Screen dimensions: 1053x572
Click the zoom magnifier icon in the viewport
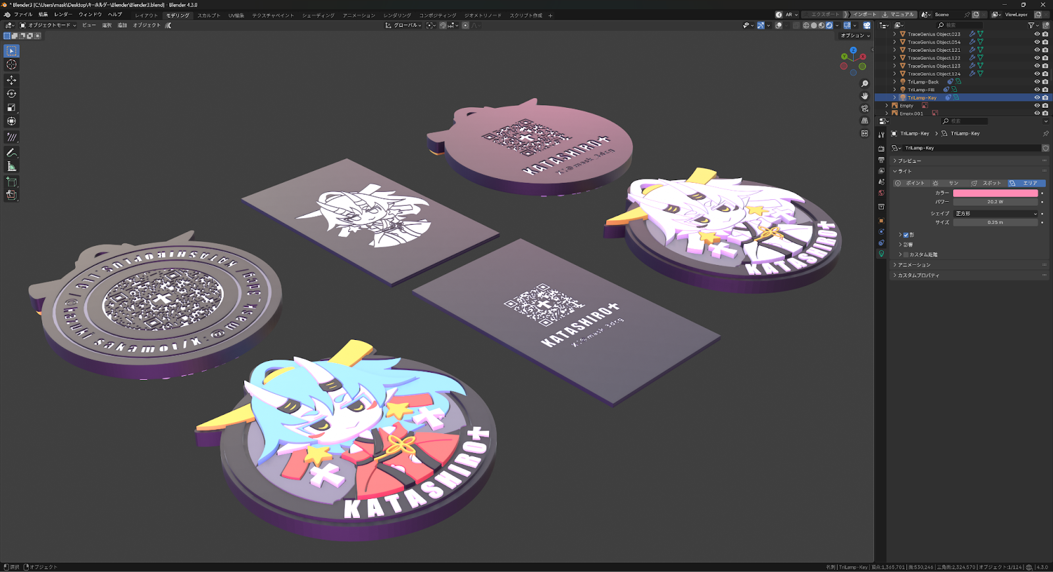pyautogui.click(x=865, y=84)
